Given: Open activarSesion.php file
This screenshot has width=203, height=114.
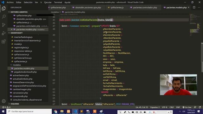Looking at the screenshot, I should coord(21,75).
